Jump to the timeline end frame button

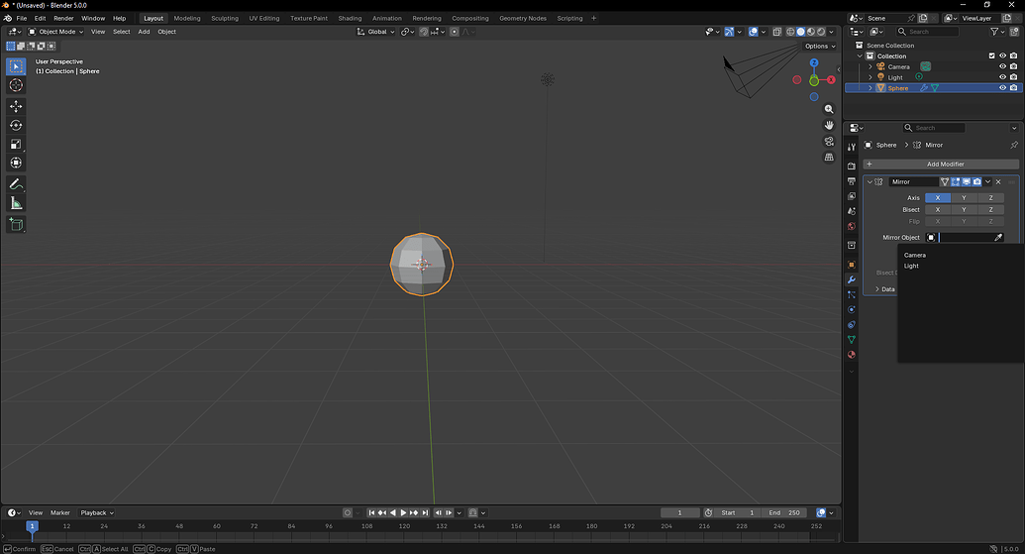(x=425, y=512)
